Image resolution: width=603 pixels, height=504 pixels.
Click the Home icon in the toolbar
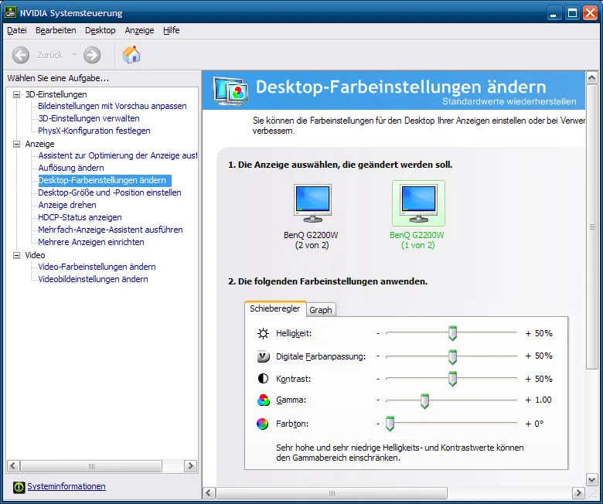pos(131,55)
